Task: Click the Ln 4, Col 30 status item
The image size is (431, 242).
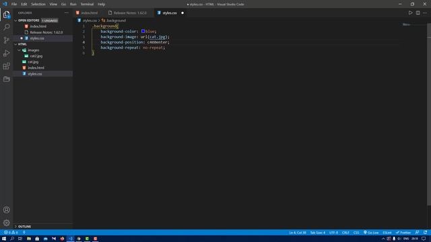Action: (298, 233)
